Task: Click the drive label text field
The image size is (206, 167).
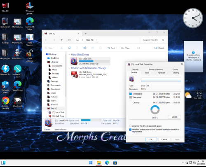Action: tap(161, 79)
